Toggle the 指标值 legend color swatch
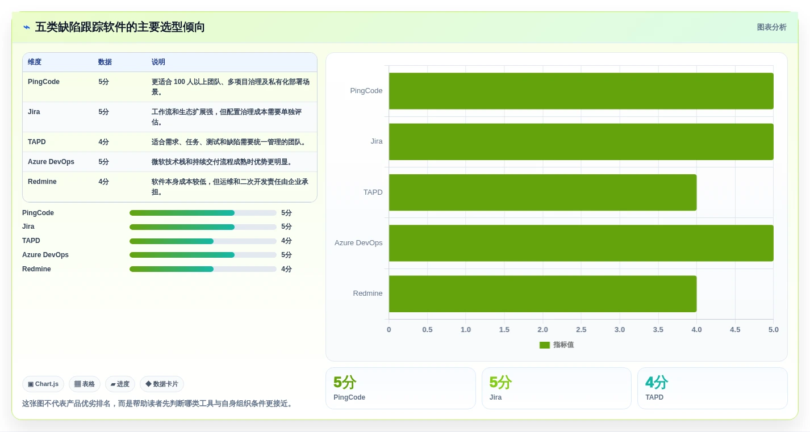The width and height of the screenshot is (810, 432). (x=545, y=345)
